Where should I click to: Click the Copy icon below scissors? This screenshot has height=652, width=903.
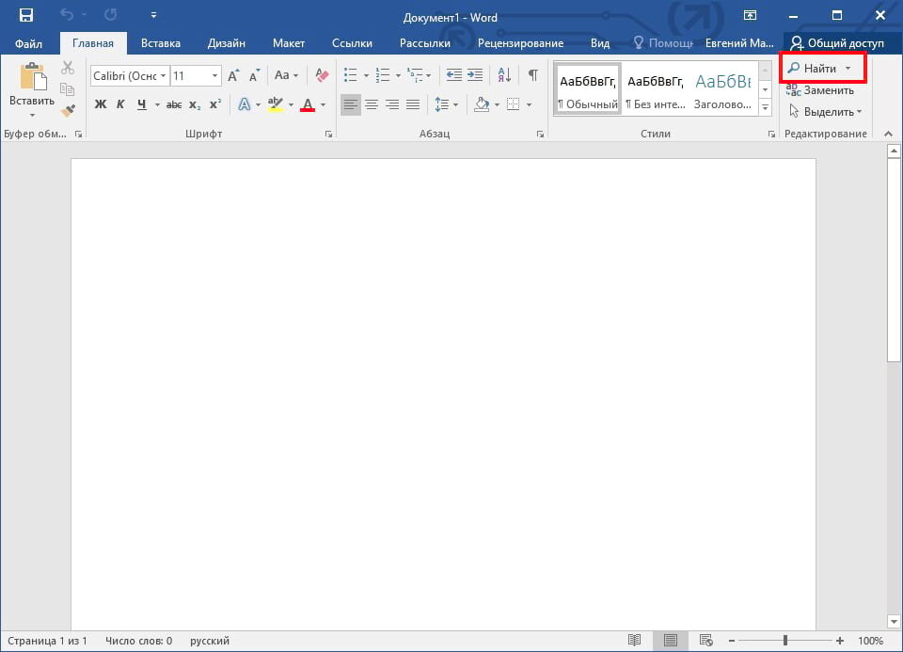coord(68,88)
